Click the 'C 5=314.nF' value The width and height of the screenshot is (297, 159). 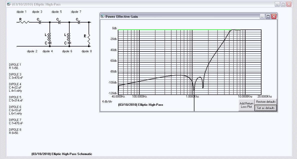point(16,100)
